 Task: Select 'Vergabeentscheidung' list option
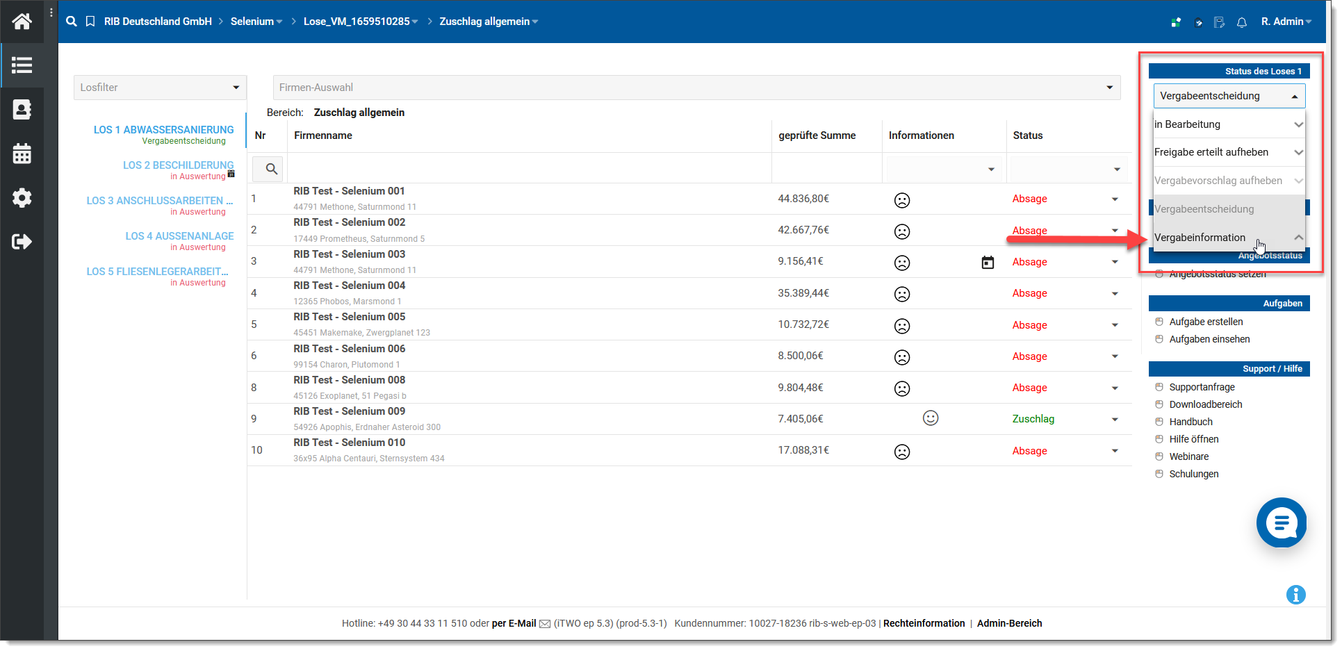[x=1229, y=209]
